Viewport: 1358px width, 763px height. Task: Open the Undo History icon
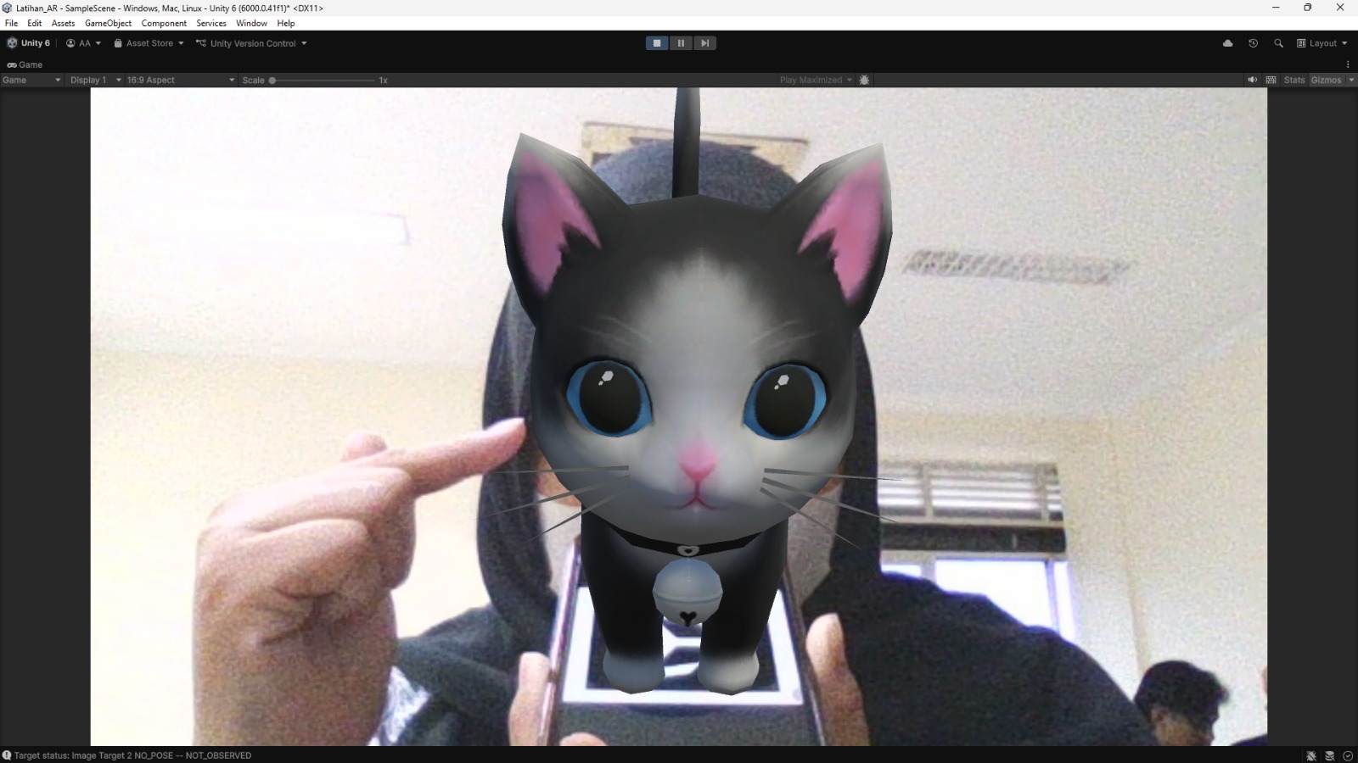(1253, 43)
